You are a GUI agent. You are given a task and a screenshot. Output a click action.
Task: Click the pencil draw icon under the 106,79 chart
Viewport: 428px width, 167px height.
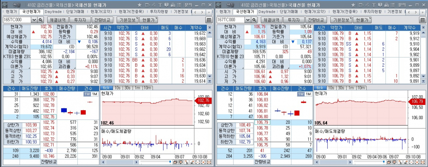[x=406, y=162]
